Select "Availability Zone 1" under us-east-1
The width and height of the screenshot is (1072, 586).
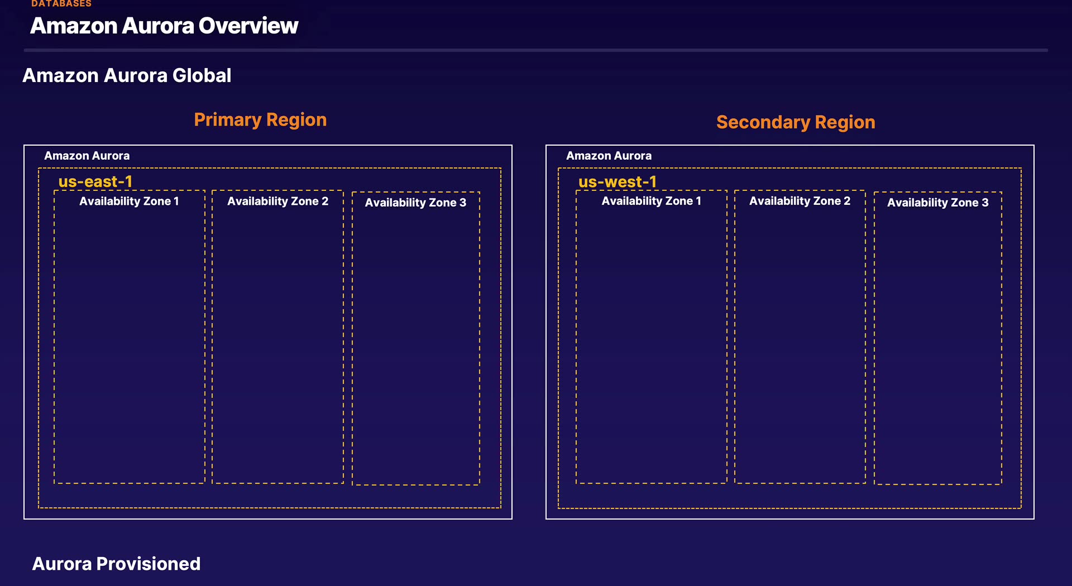tap(129, 201)
